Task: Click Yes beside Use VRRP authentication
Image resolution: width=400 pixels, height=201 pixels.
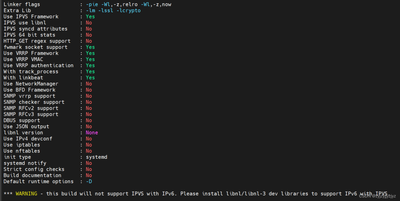Action: (x=90, y=65)
